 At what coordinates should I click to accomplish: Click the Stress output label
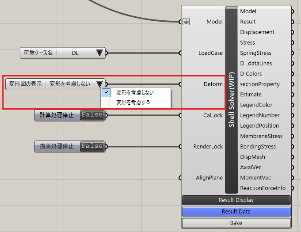[x=248, y=42]
